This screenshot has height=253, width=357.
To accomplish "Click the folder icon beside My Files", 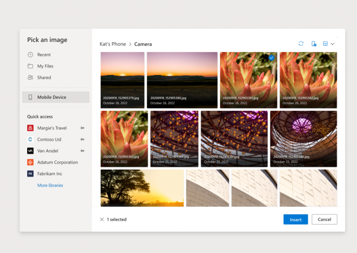I will [x=30, y=66].
